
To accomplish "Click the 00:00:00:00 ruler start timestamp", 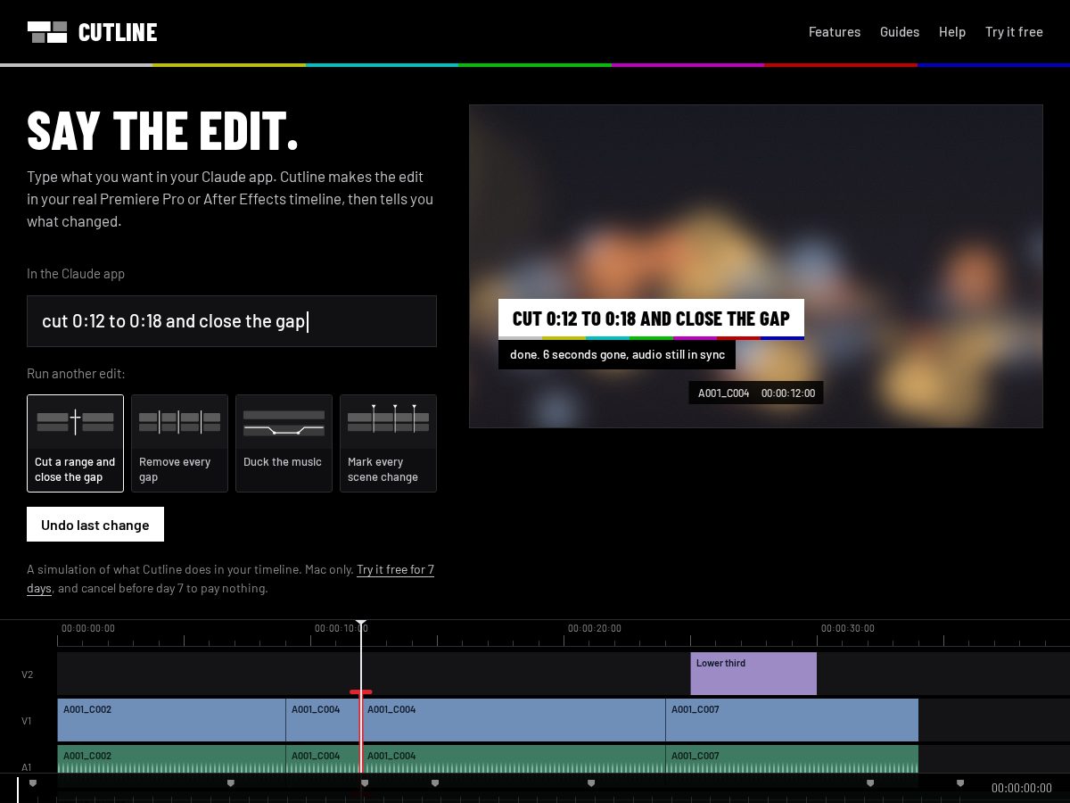I will coord(88,628).
